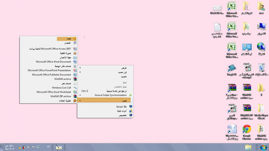The image size is (269, 151).
Task: Click the Action Center flag tray icon
Action: 33,147
